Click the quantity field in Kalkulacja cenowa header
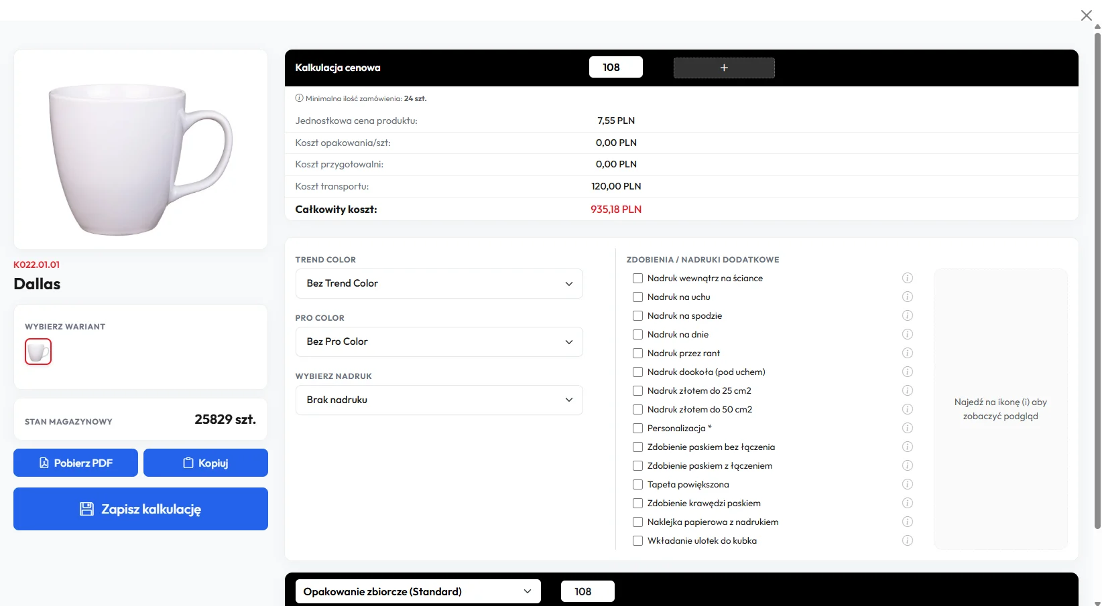Viewport: 1102px width, 606px height. 616,67
